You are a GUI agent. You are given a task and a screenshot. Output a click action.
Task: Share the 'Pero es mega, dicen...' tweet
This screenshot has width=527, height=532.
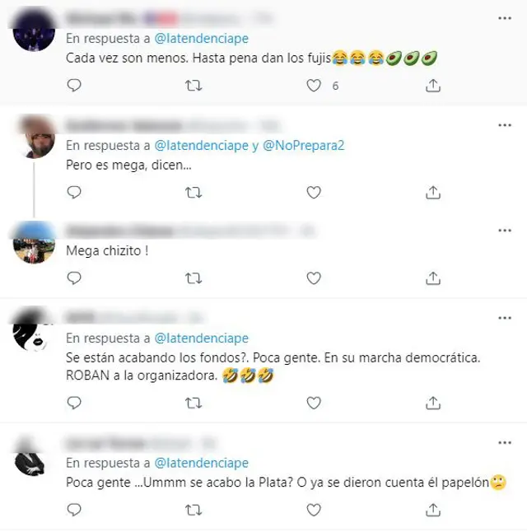433,193
